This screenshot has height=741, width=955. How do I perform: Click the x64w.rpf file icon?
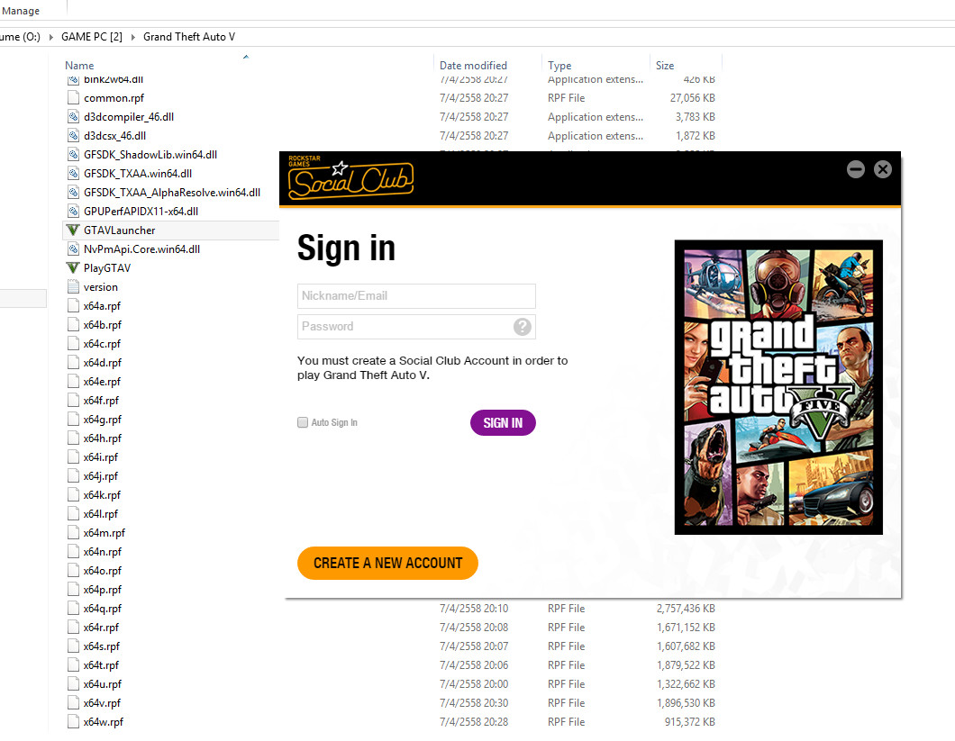pyautogui.click(x=73, y=721)
